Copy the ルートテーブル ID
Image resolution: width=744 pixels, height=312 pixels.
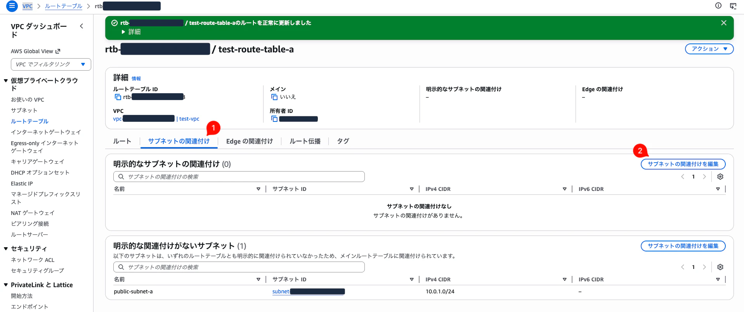point(118,97)
